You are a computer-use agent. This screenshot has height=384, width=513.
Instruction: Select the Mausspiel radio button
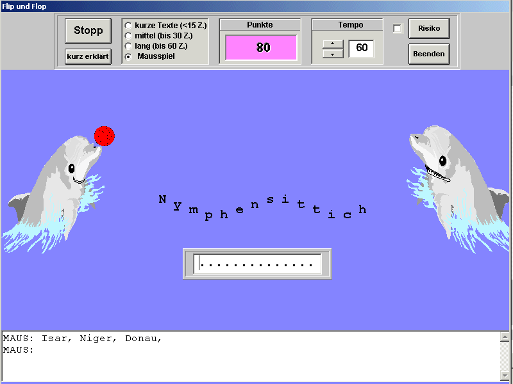(128, 56)
